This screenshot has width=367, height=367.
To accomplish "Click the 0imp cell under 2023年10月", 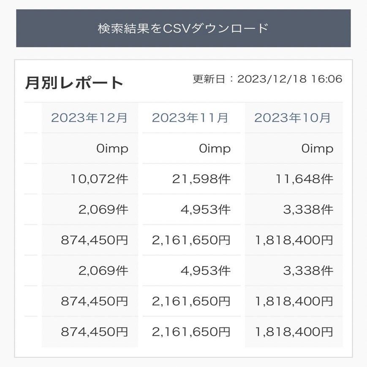I will (294, 148).
